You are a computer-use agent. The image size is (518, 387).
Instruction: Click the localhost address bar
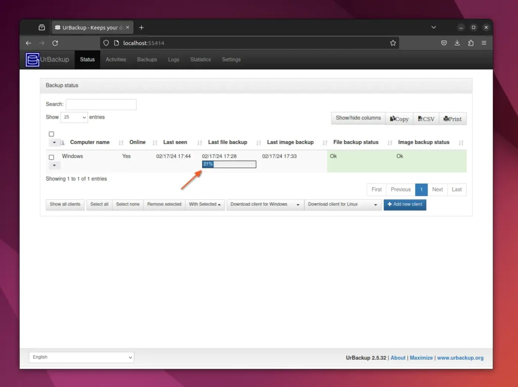[249, 43]
